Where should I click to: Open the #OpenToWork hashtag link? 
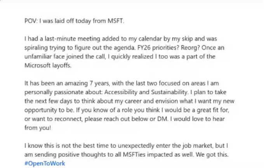tap(45, 163)
